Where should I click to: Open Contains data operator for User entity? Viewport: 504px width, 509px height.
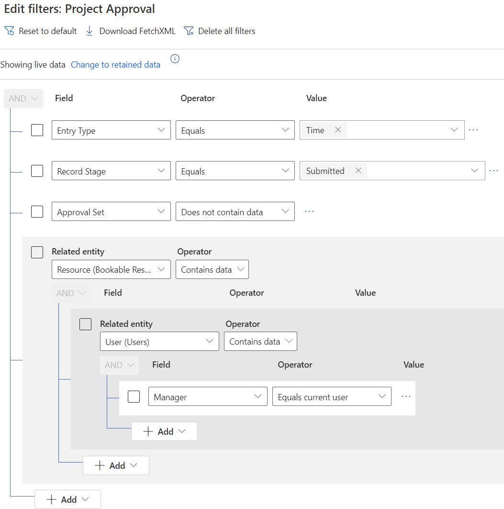click(260, 342)
